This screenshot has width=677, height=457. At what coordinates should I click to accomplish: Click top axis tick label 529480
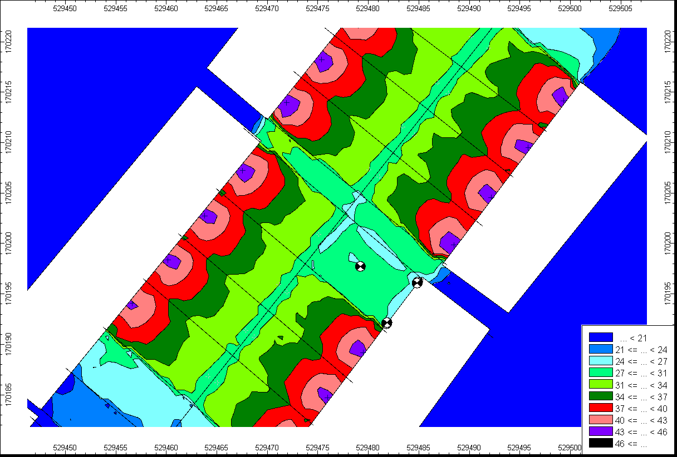pos(369,8)
